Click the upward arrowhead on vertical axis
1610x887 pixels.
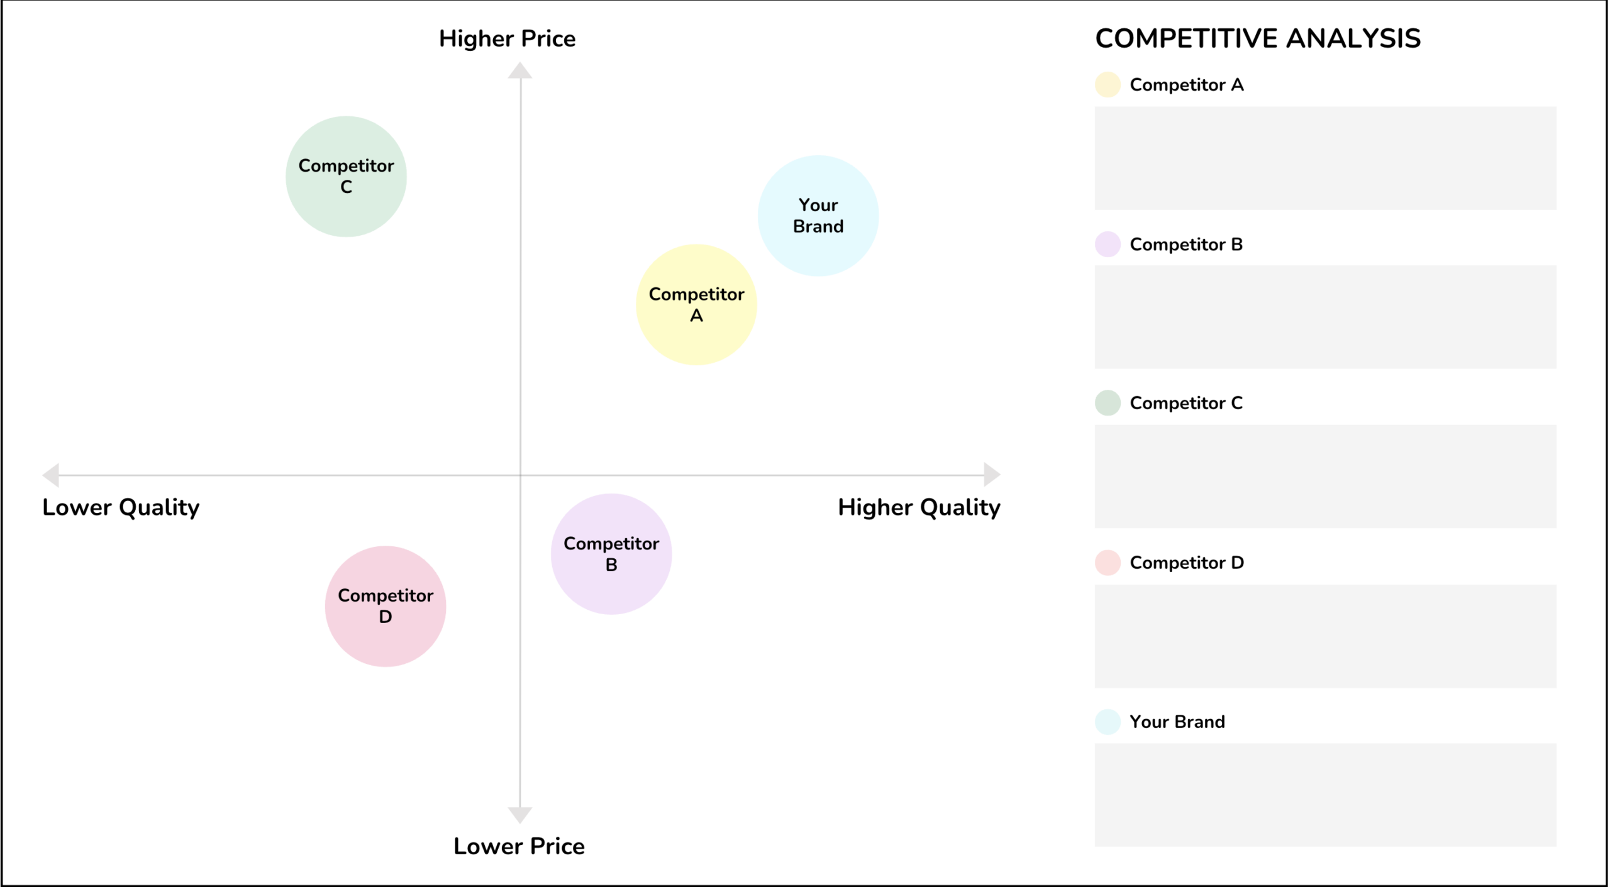520,70
